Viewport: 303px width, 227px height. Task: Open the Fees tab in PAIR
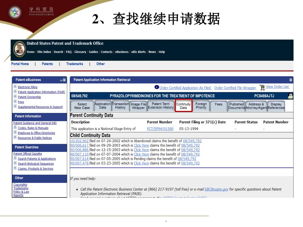(x=219, y=106)
